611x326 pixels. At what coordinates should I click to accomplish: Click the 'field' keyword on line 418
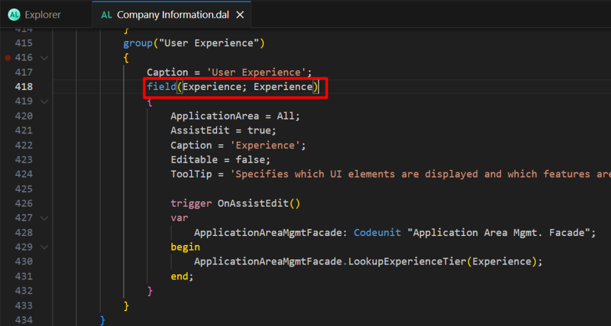(x=161, y=87)
